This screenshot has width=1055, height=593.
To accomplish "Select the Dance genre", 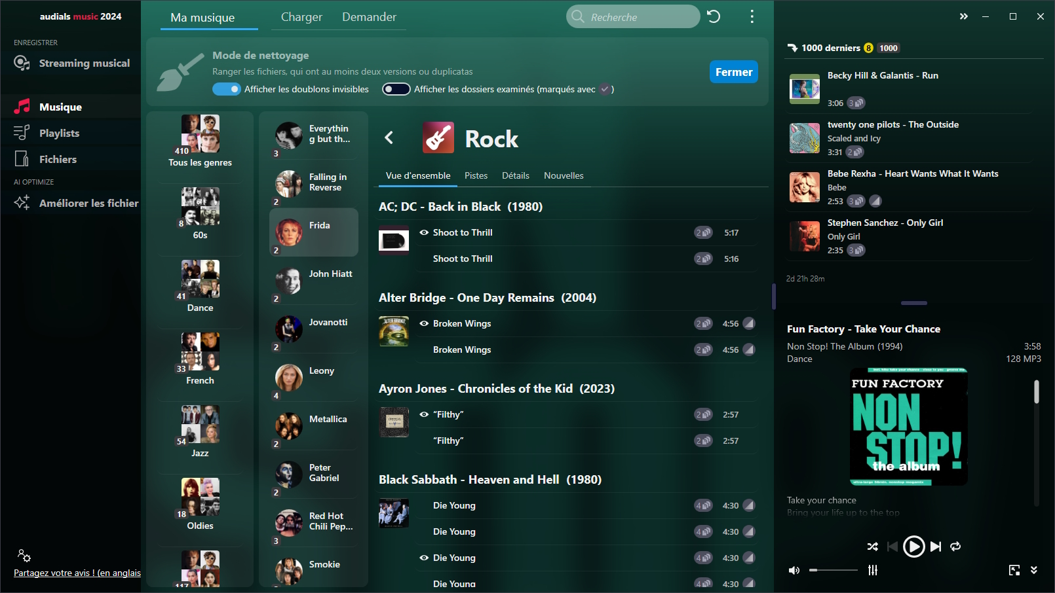I will 200,287.
